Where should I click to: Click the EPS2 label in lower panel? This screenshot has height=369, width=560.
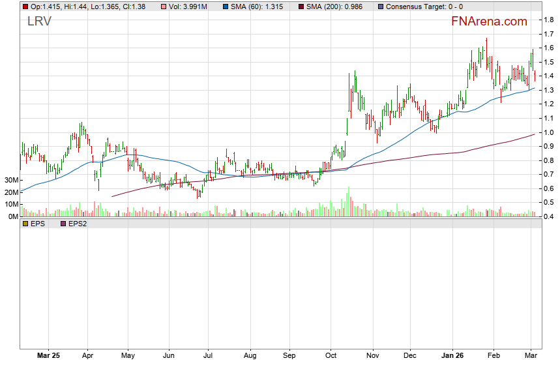tap(78, 224)
